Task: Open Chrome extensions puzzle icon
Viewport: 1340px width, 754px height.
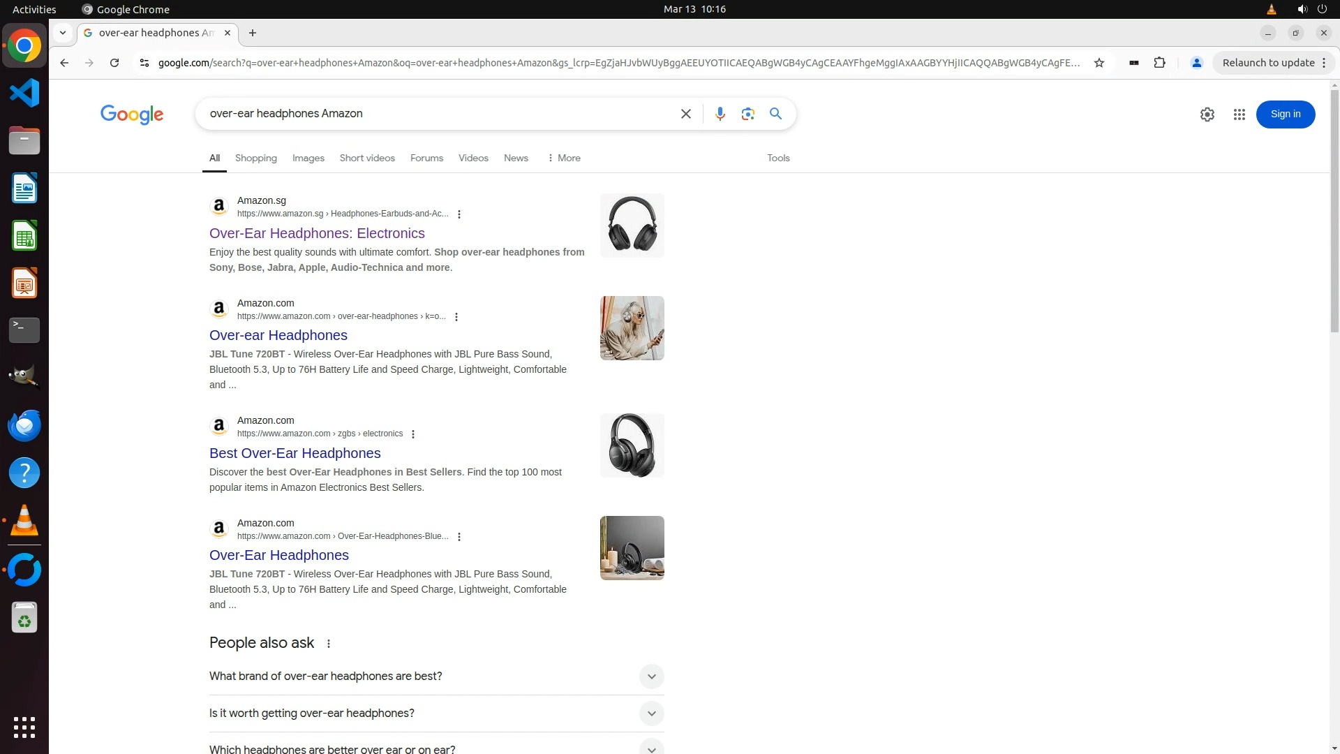Action: coord(1159,63)
